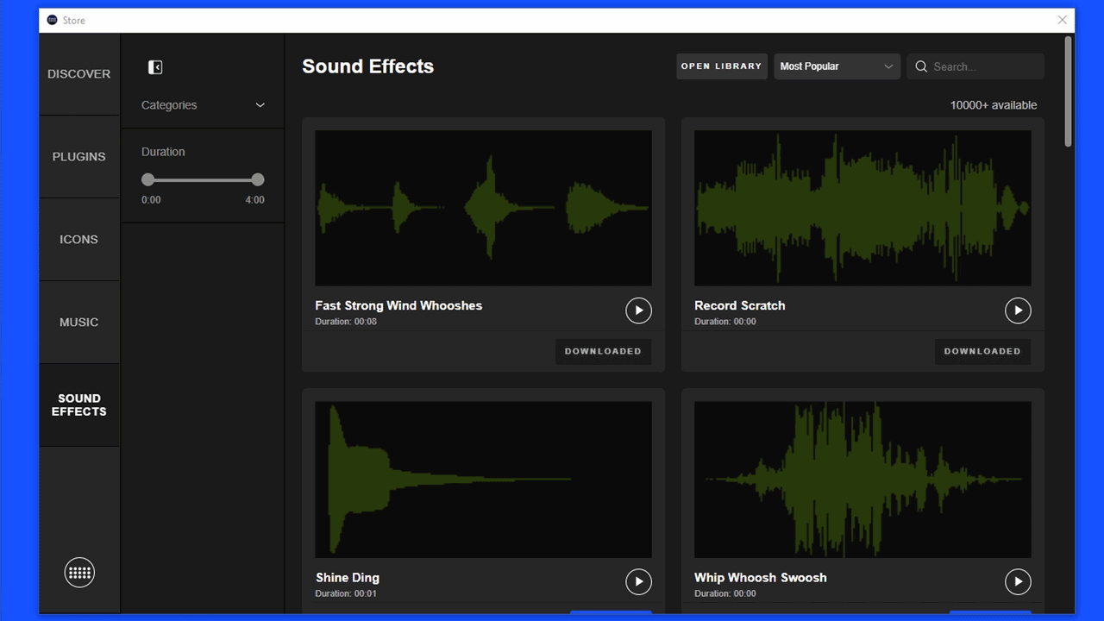Click the Open Library button
This screenshot has height=621, width=1104.
[x=721, y=66]
